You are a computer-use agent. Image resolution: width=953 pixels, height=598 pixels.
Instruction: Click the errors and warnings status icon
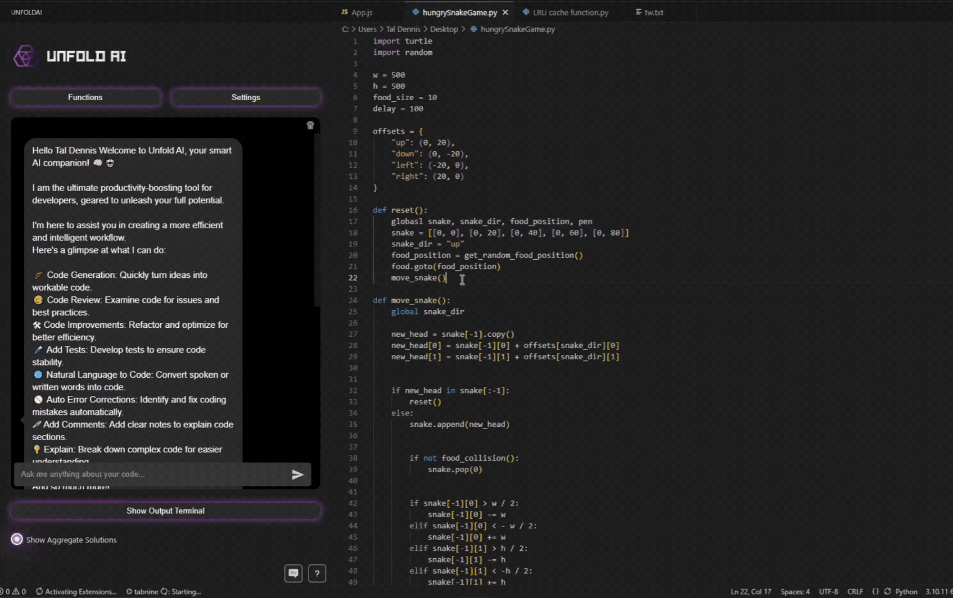pyautogui.click(x=13, y=591)
